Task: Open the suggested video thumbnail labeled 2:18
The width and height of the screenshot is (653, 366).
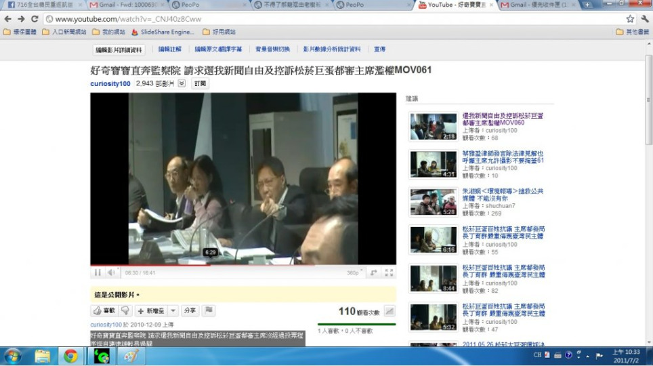Action: pyautogui.click(x=433, y=127)
